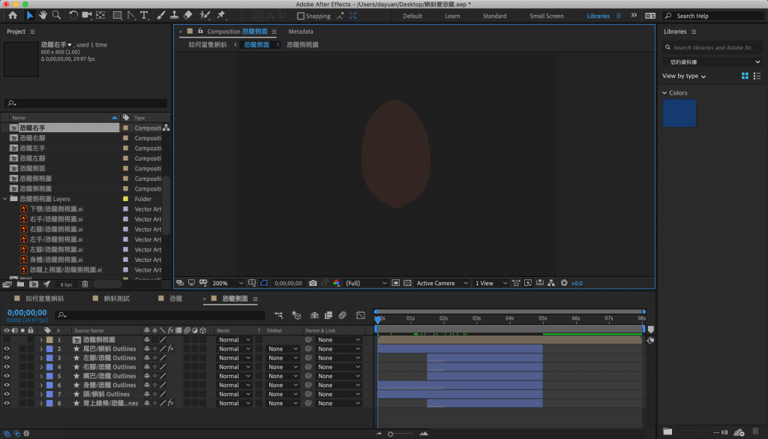Toggle video switch for 恐龍側視圖 layer 1
The height and width of the screenshot is (439, 768).
tap(6, 339)
